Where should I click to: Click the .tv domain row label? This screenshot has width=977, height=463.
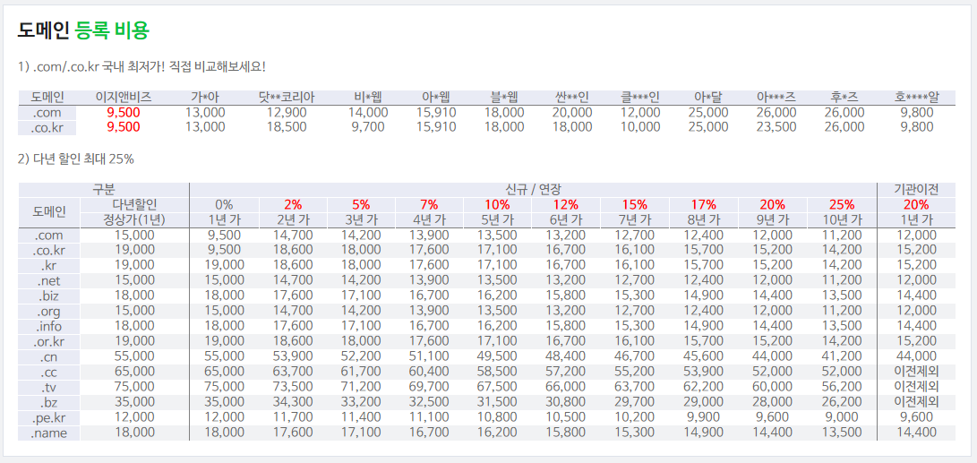tap(47, 387)
